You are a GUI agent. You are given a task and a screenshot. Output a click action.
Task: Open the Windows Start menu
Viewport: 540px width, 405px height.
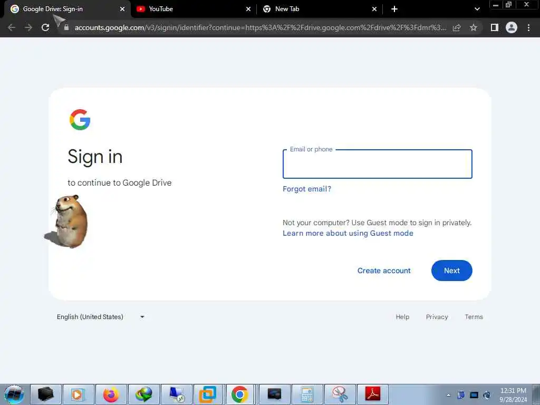pyautogui.click(x=14, y=394)
